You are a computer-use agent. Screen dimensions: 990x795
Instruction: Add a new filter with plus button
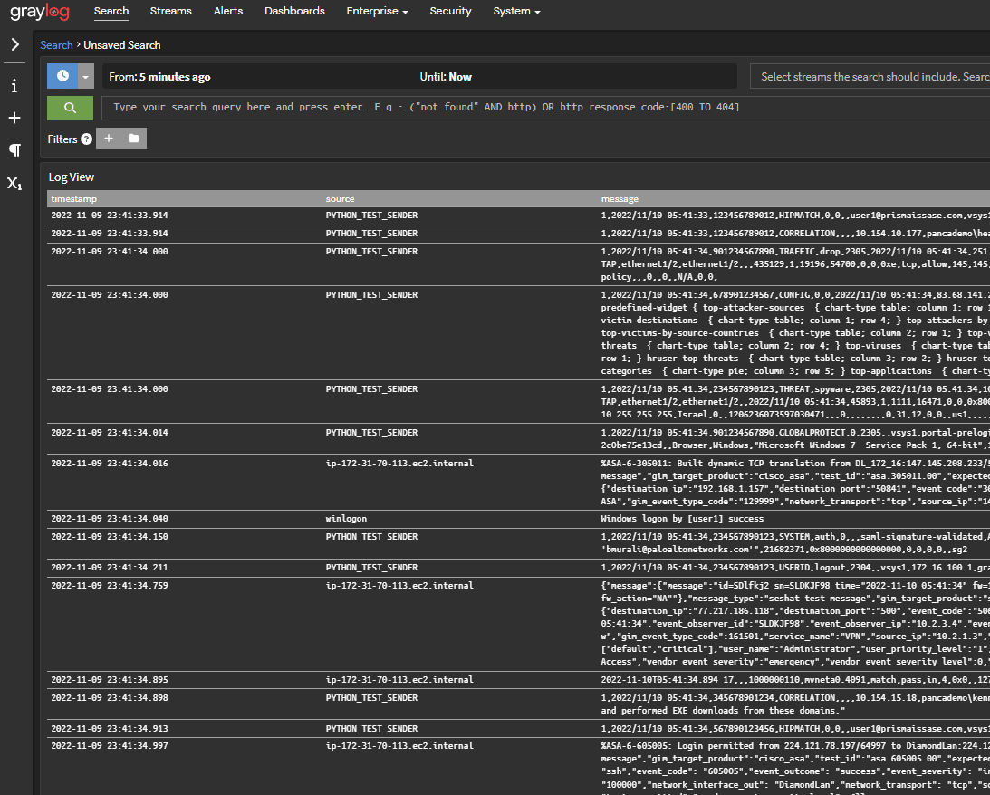(x=109, y=139)
